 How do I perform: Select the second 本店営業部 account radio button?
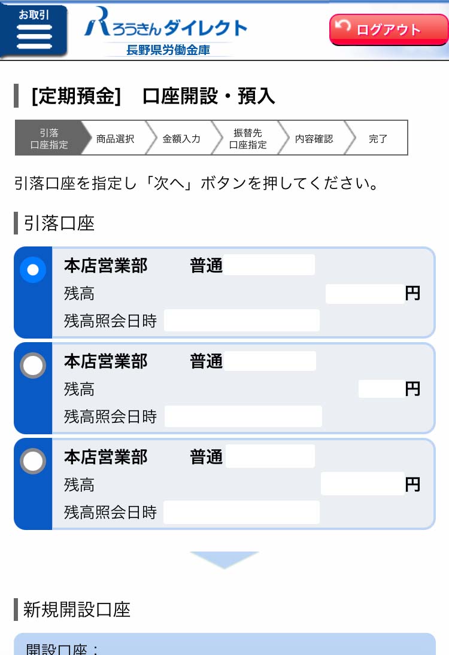[x=33, y=365]
